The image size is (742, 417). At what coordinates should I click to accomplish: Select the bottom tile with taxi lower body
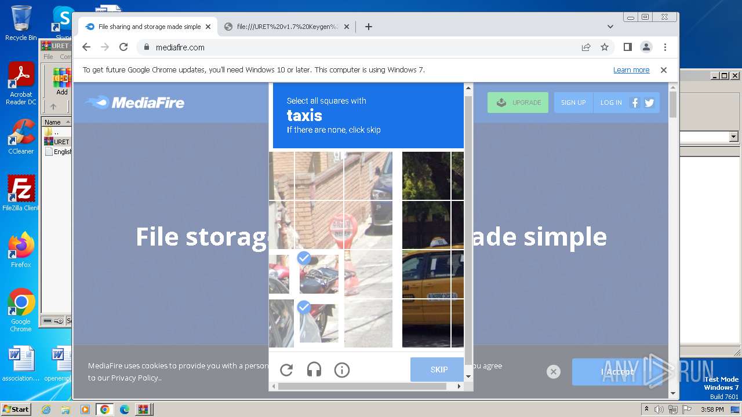click(x=426, y=323)
